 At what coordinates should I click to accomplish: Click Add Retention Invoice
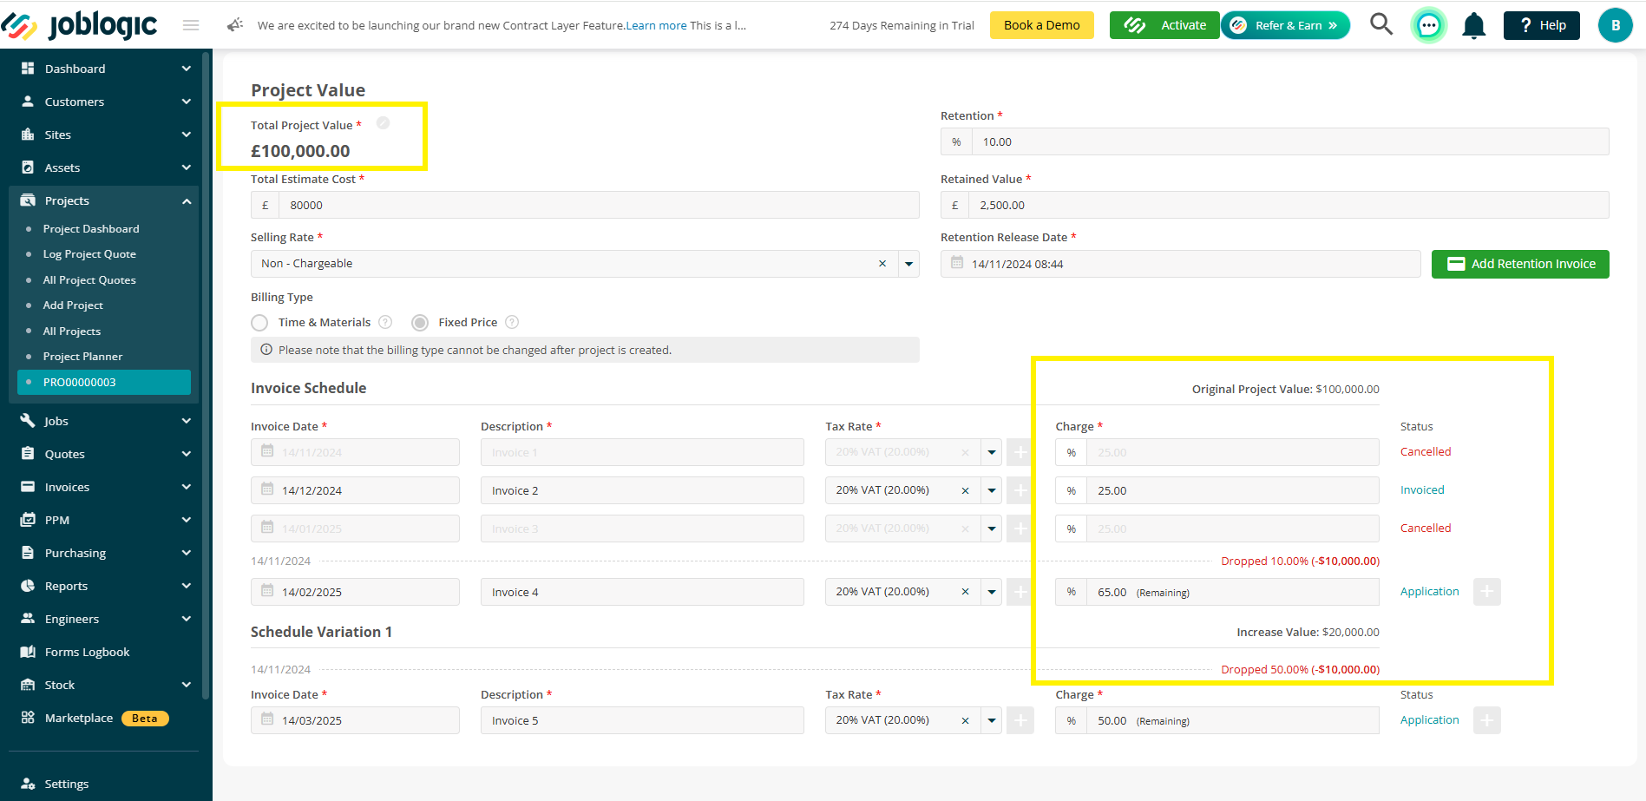pyautogui.click(x=1520, y=264)
